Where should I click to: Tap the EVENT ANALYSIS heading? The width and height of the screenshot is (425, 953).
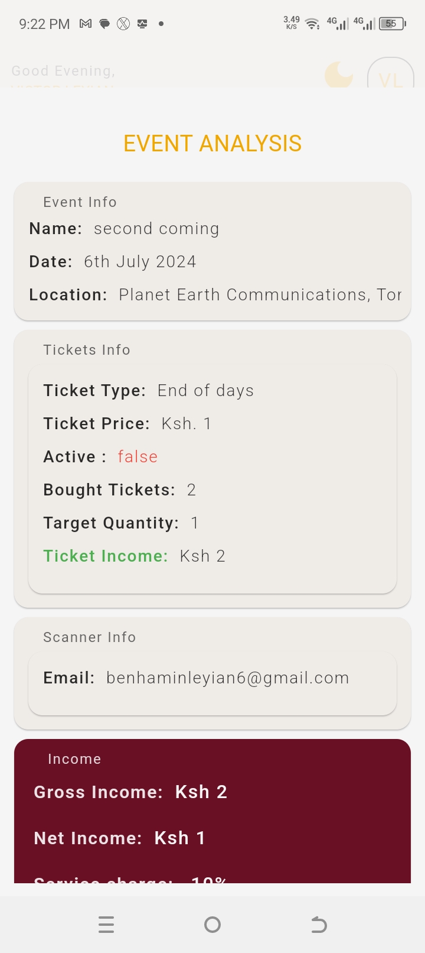[x=212, y=144]
